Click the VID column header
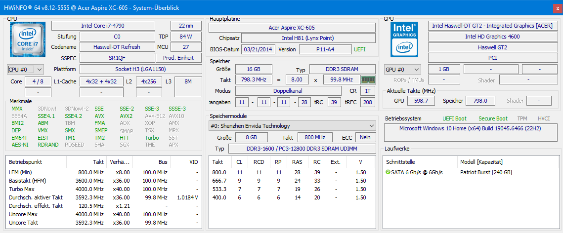The width and height of the screenshot is (563, 233). 193,162
